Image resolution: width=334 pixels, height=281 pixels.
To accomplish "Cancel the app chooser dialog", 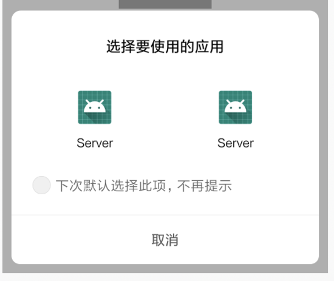I will pos(165,240).
